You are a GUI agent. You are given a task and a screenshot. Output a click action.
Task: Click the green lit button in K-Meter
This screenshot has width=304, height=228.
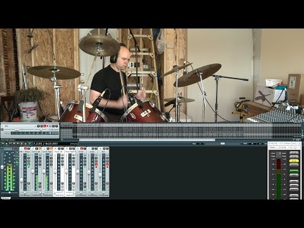click(294, 171)
